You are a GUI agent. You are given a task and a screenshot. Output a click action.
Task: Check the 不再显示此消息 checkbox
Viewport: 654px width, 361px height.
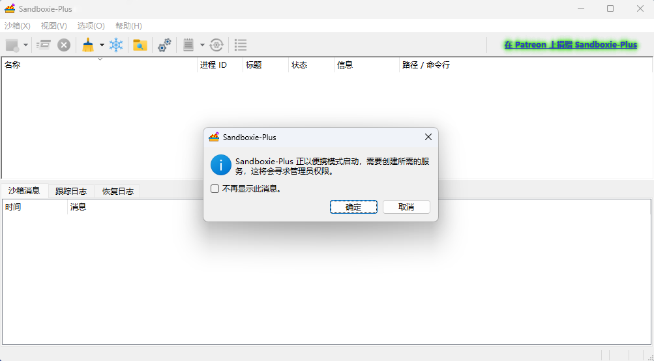pos(215,189)
